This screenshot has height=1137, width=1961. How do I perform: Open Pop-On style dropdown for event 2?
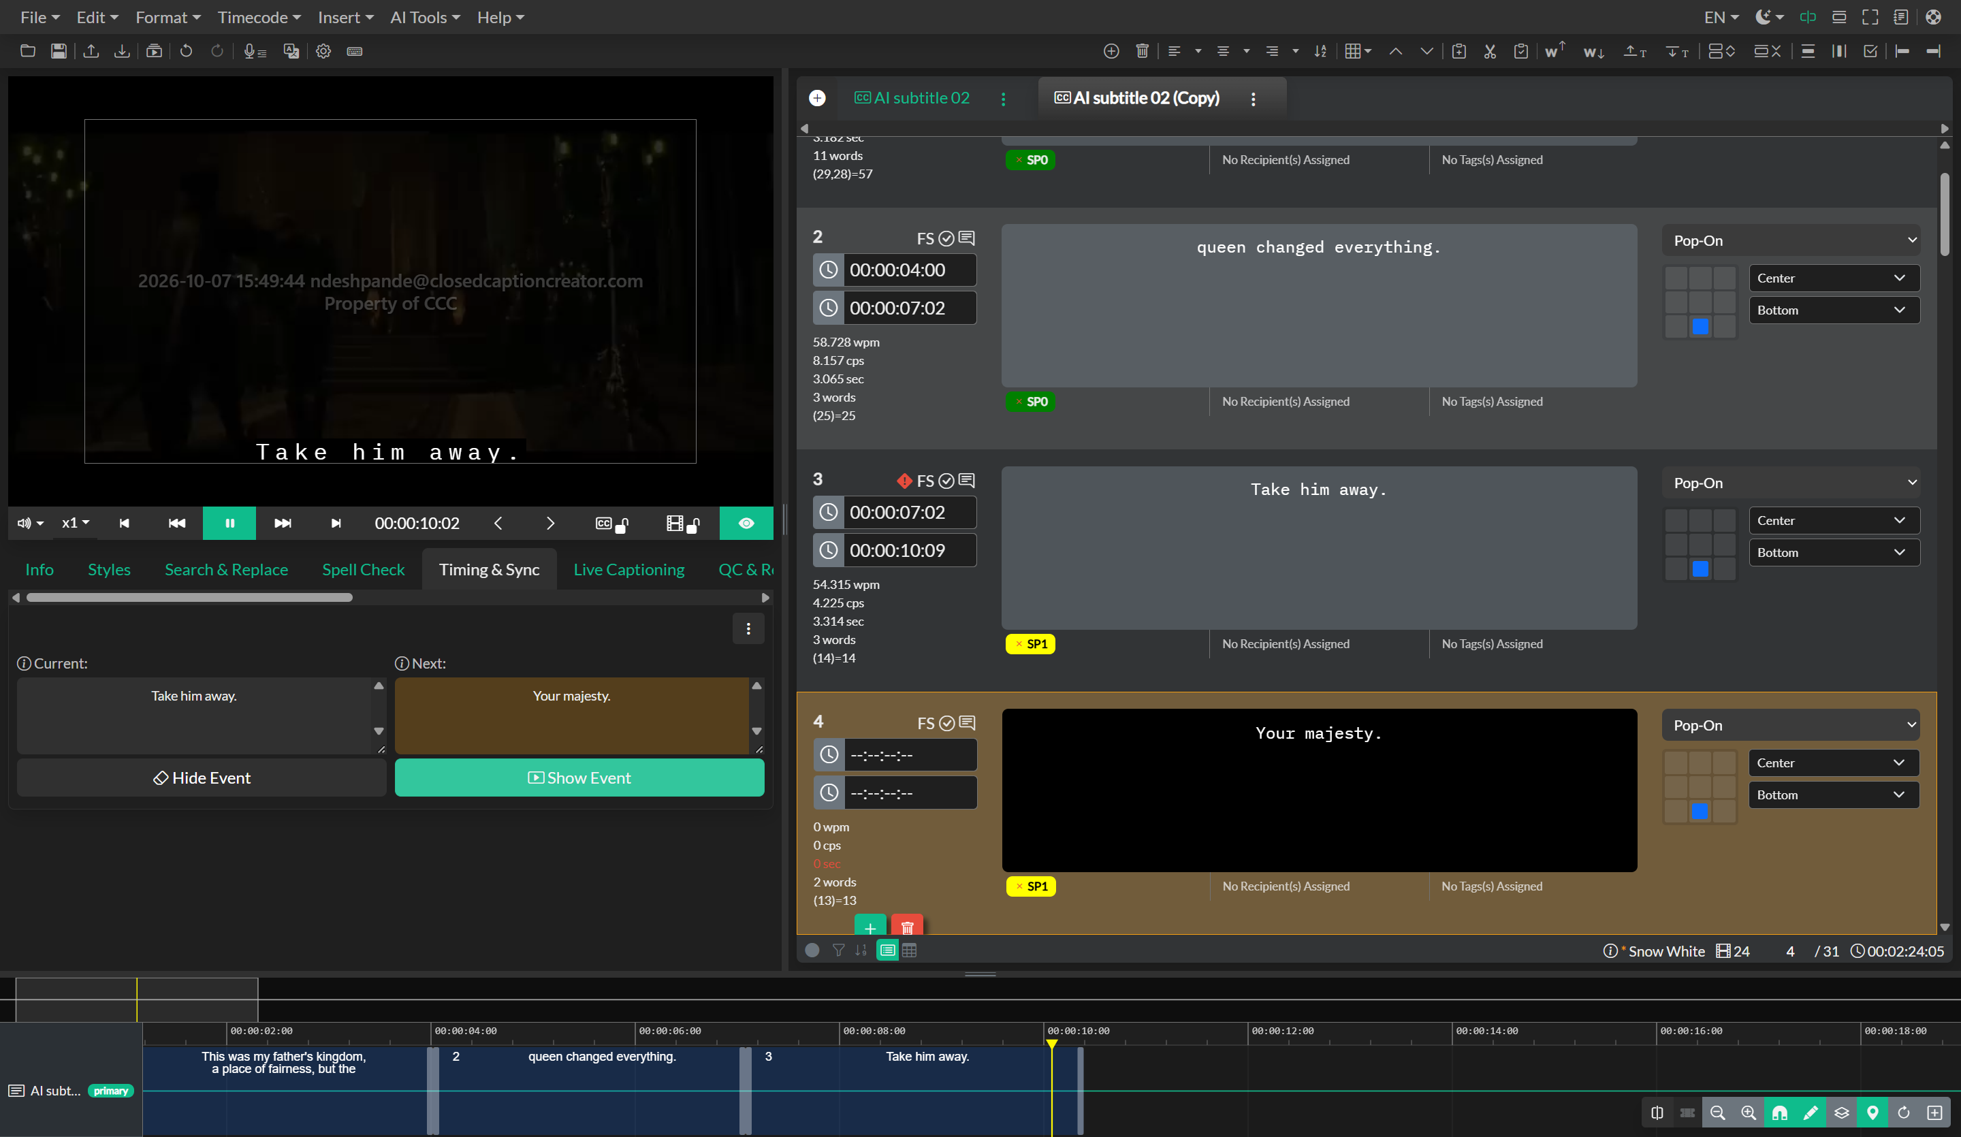pos(1792,240)
